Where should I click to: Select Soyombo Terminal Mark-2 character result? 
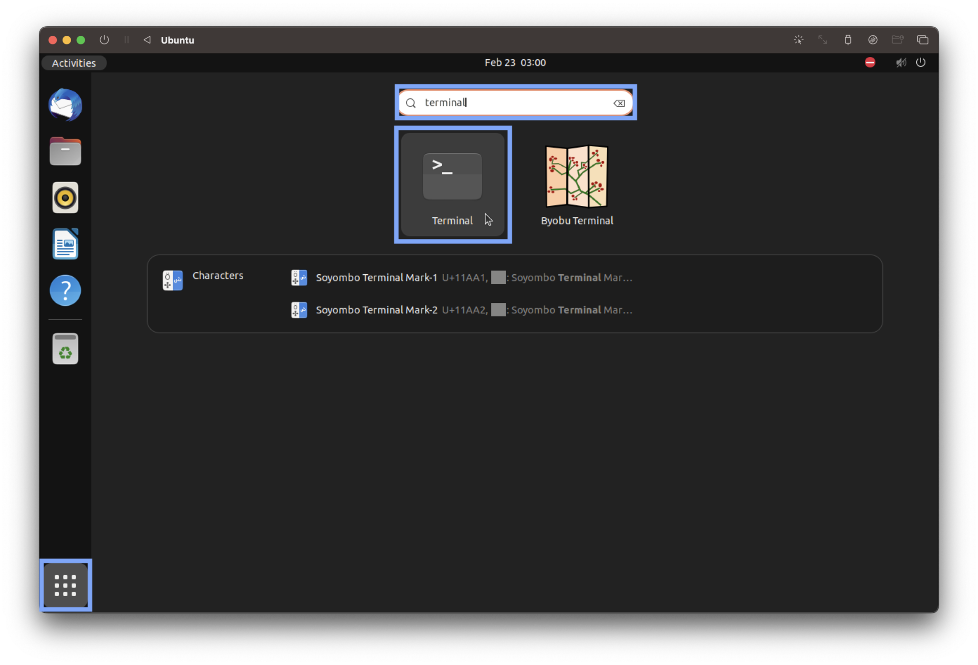point(376,310)
